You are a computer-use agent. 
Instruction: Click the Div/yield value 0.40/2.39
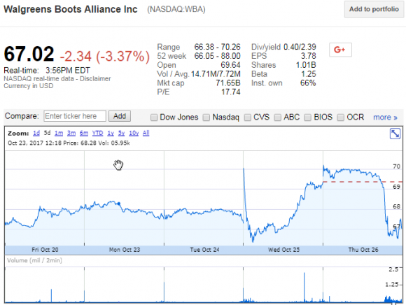(300, 47)
